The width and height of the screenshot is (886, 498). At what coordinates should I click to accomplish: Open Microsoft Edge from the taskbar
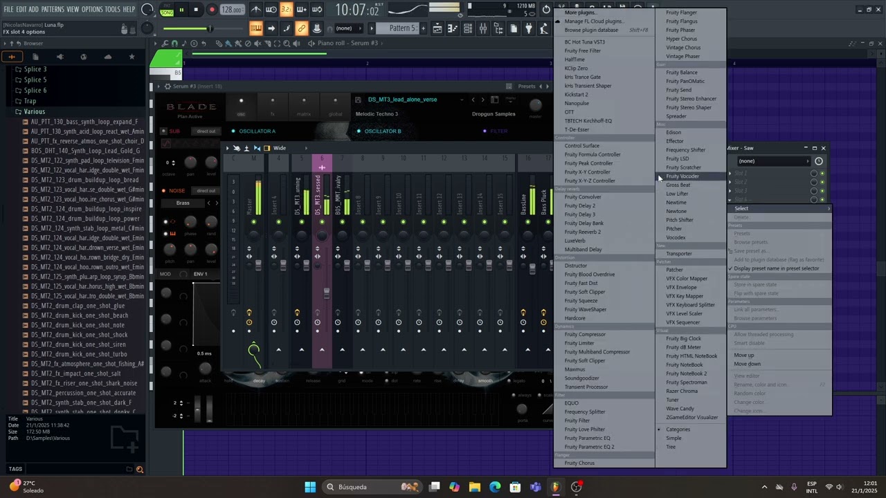495,487
